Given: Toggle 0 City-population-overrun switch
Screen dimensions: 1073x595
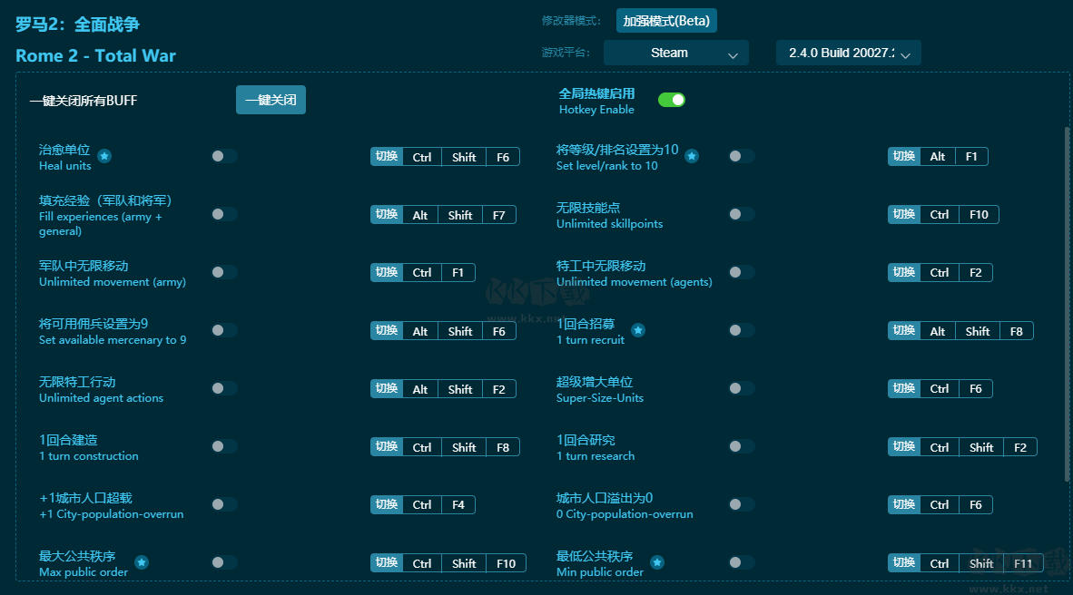Looking at the screenshot, I should coord(741,504).
